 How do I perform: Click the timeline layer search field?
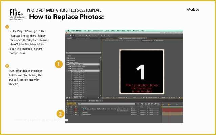coord(107,104)
